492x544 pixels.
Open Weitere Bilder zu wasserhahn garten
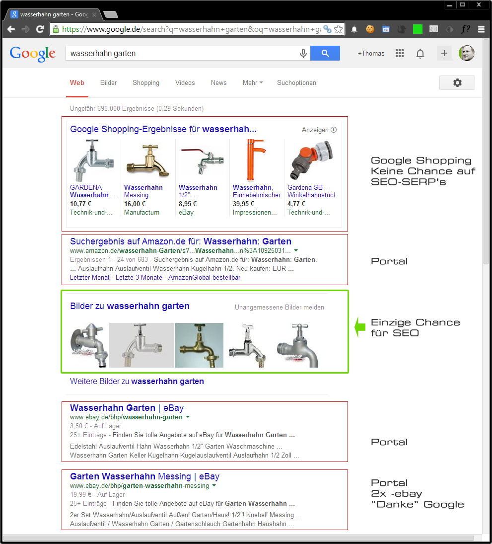pos(137,381)
